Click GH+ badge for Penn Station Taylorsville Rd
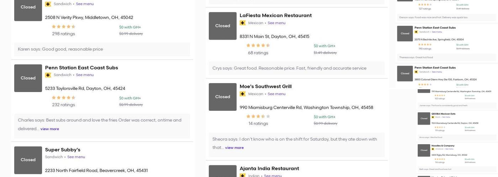 (x=48, y=75)
